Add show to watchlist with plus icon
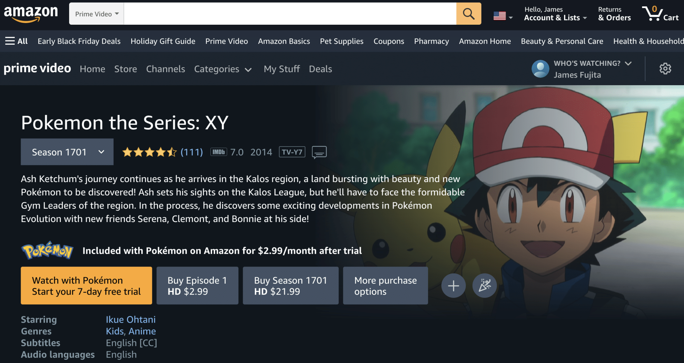Screen dimensions: 684x363 tap(453, 286)
